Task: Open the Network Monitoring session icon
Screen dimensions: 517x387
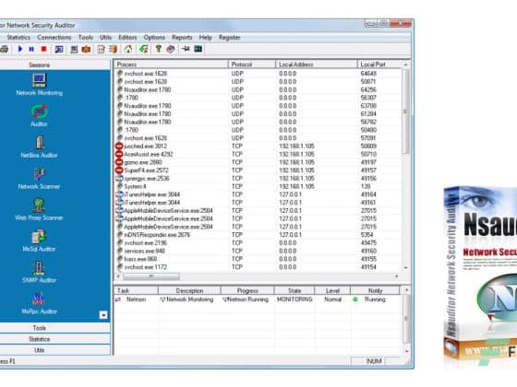Action: point(39,80)
